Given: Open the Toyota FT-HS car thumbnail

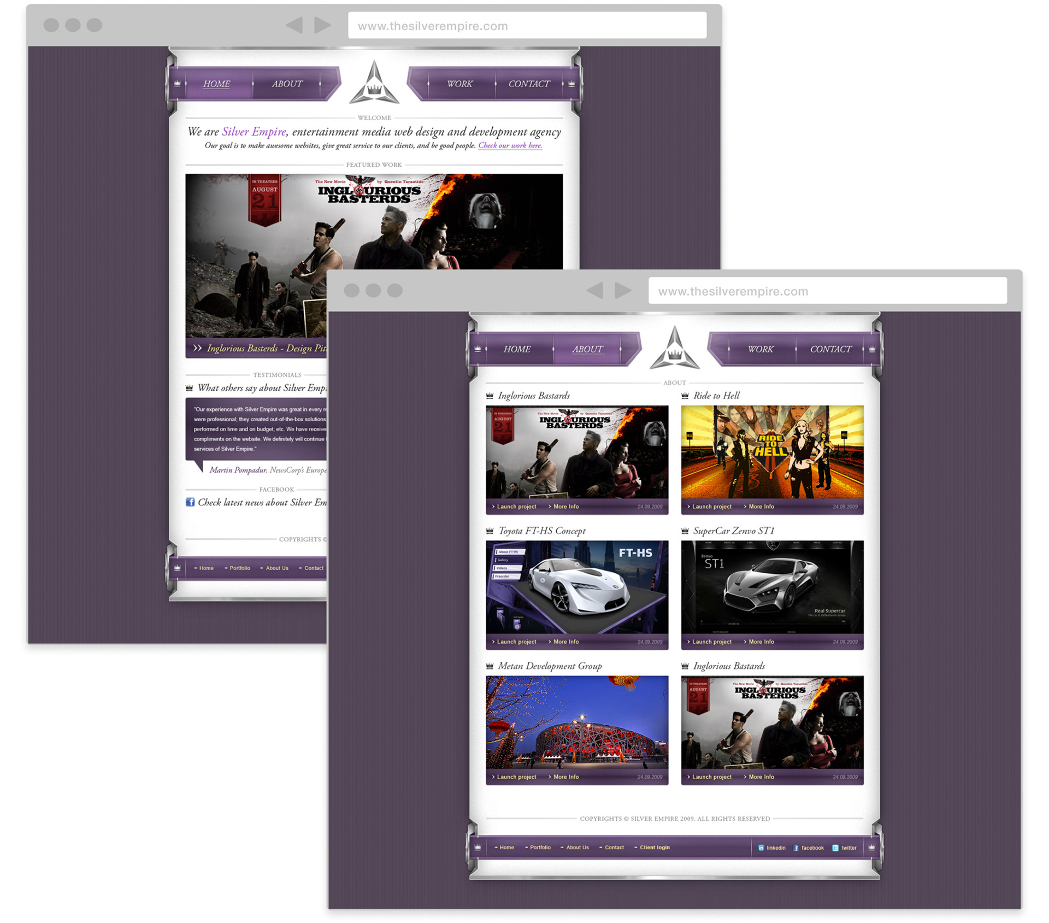Looking at the screenshot, I should tap(577, 587).
